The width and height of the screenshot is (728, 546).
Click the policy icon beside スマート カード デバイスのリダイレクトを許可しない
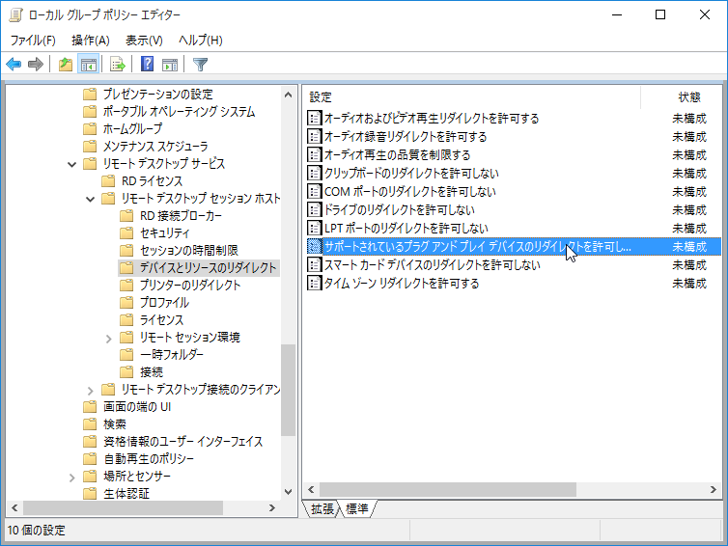coord(315,264)
